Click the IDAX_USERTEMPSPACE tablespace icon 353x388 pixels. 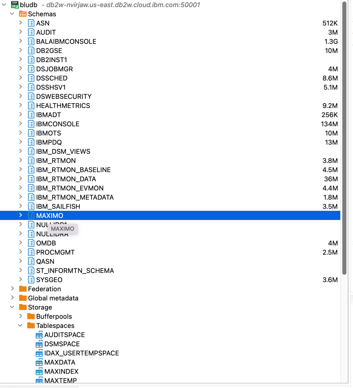pos(39,353)
